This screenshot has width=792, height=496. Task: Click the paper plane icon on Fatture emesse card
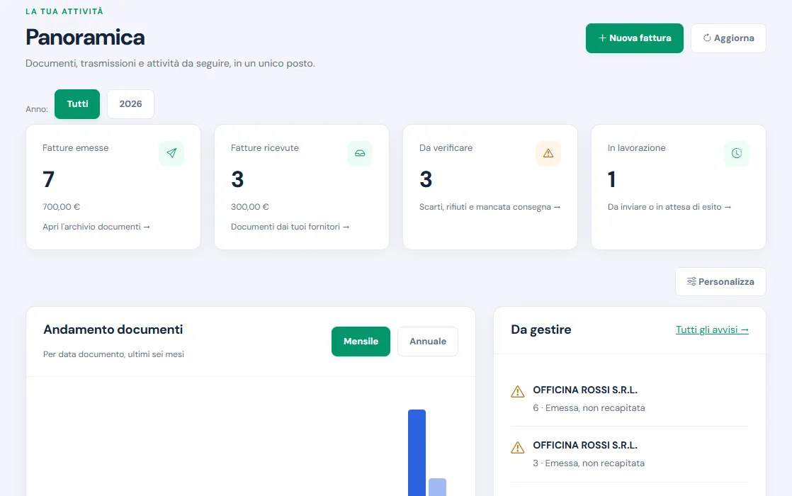171,154
